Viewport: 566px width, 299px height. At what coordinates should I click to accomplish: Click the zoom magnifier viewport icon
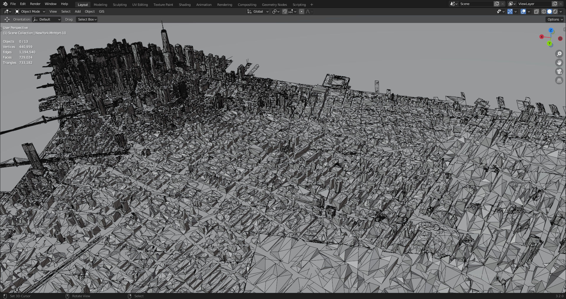pyautogui.click(x=559, y=54)
